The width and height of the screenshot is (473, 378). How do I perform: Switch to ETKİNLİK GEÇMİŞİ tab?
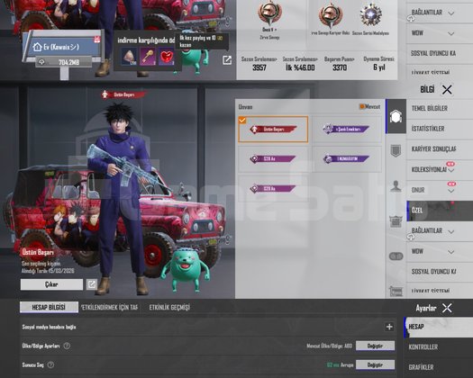(169, 308)
